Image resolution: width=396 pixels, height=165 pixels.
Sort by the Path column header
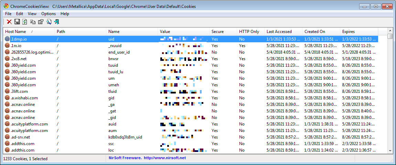pos(80,32)
